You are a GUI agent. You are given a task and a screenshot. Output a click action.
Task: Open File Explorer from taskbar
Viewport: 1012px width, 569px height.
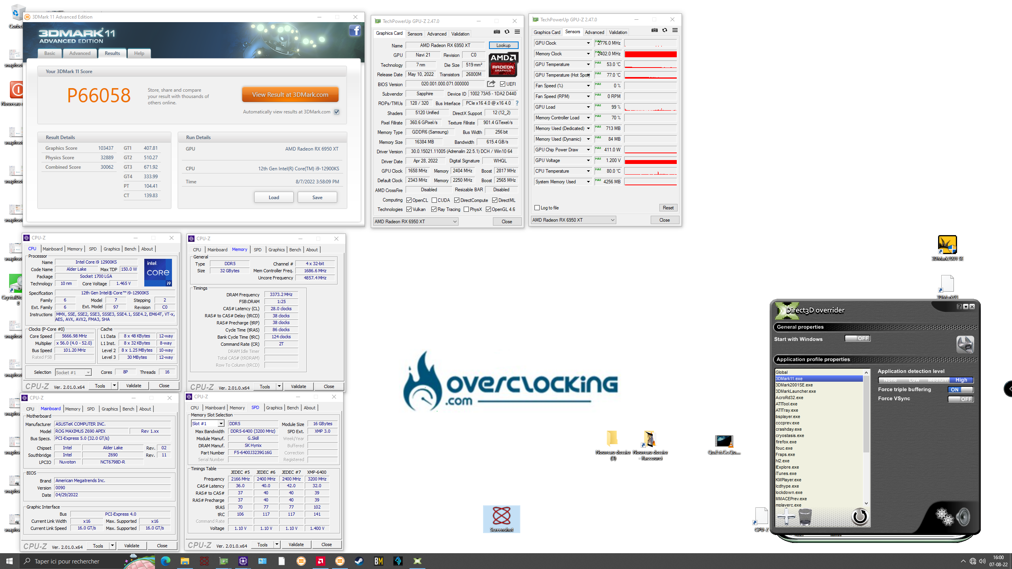pos(185,561)
